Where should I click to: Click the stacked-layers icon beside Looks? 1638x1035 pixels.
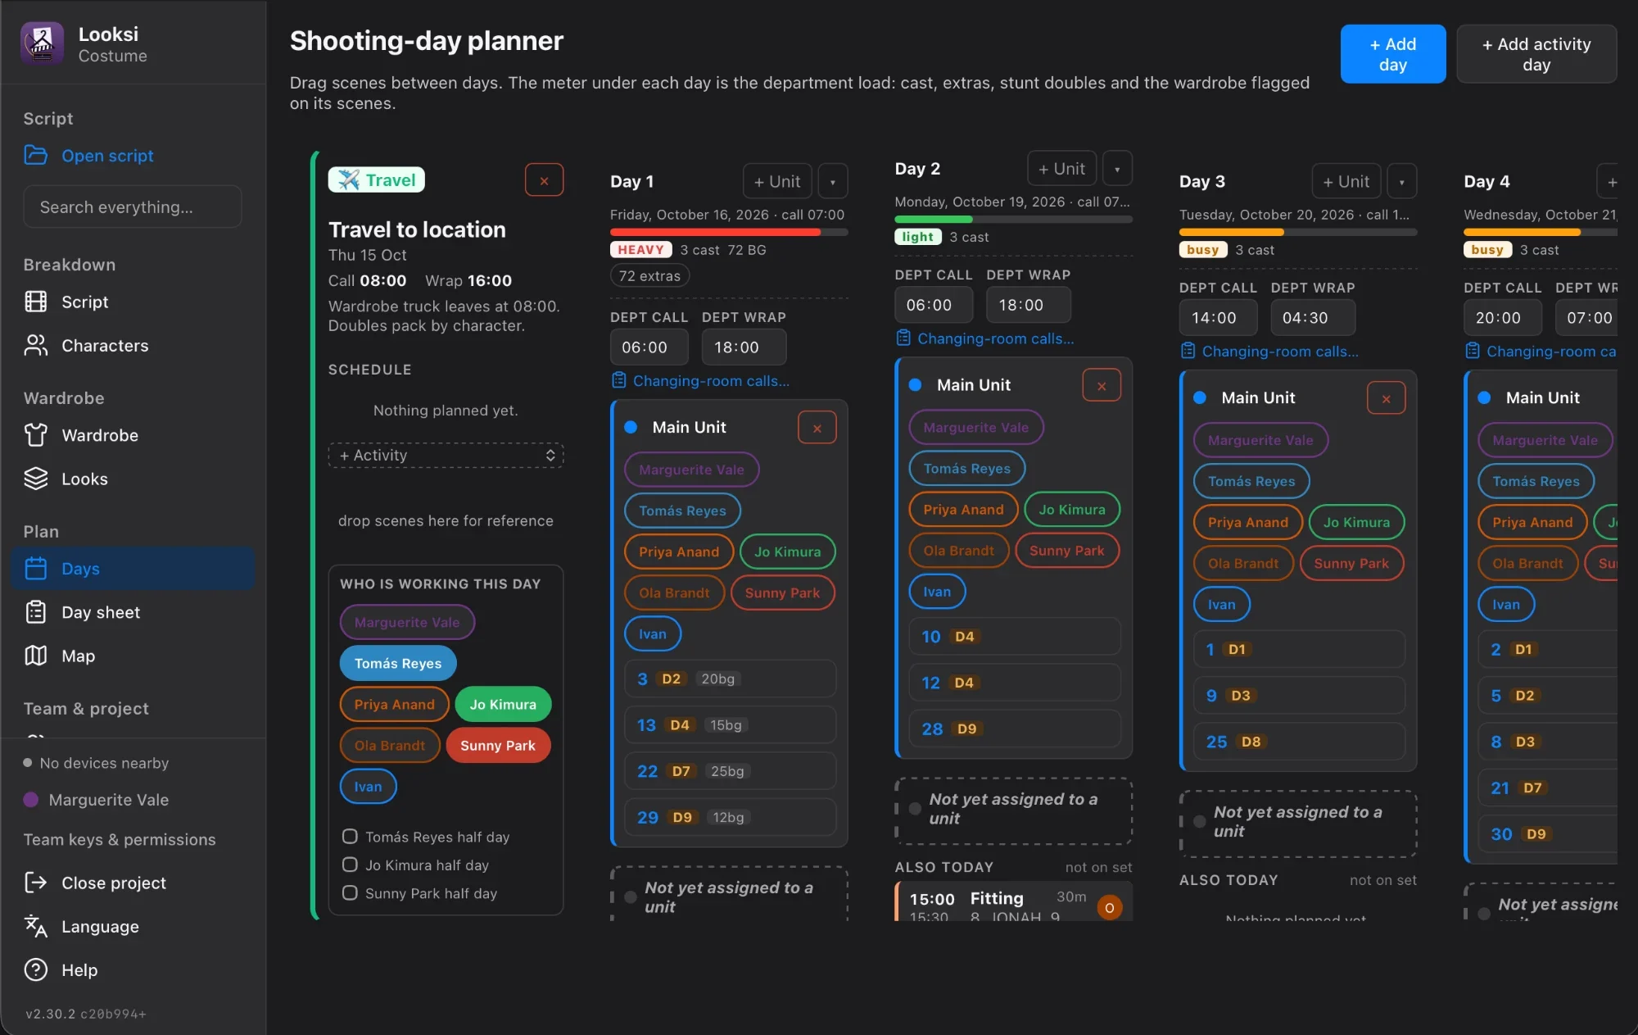(35, 479)
